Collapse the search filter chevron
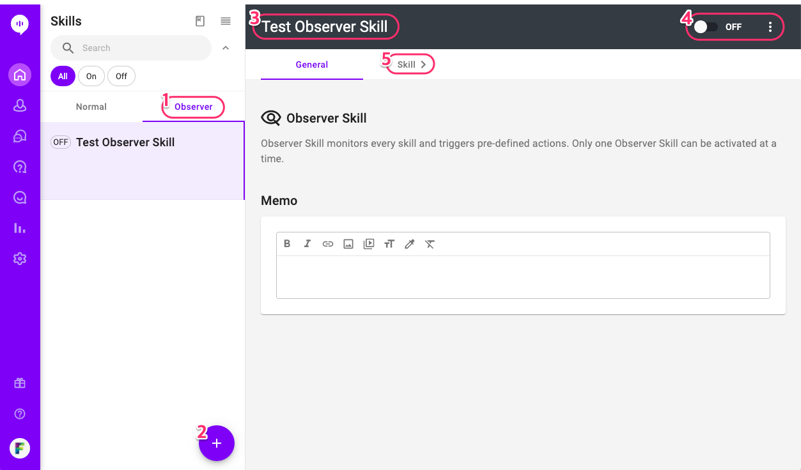 coord(226,48)
